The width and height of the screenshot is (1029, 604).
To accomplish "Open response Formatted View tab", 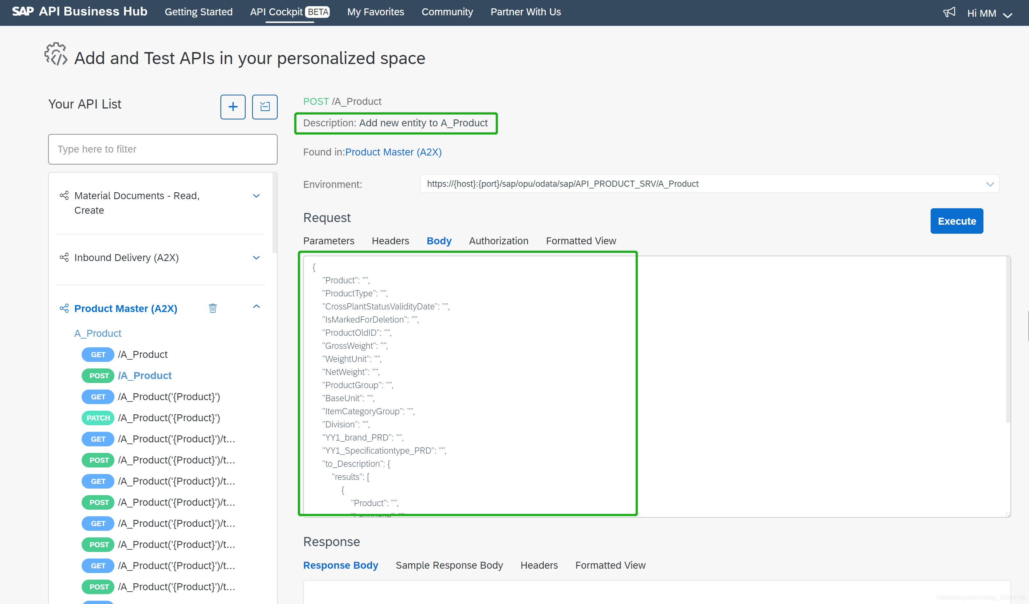I will (x=610, y=565).
